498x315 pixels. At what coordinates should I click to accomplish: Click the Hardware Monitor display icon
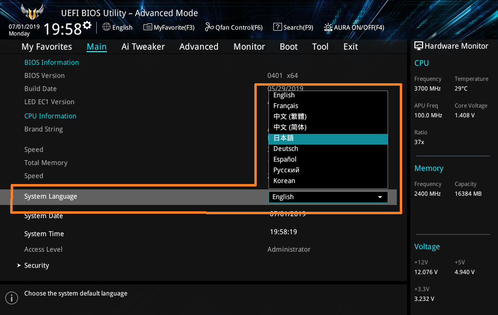(419, 46)
